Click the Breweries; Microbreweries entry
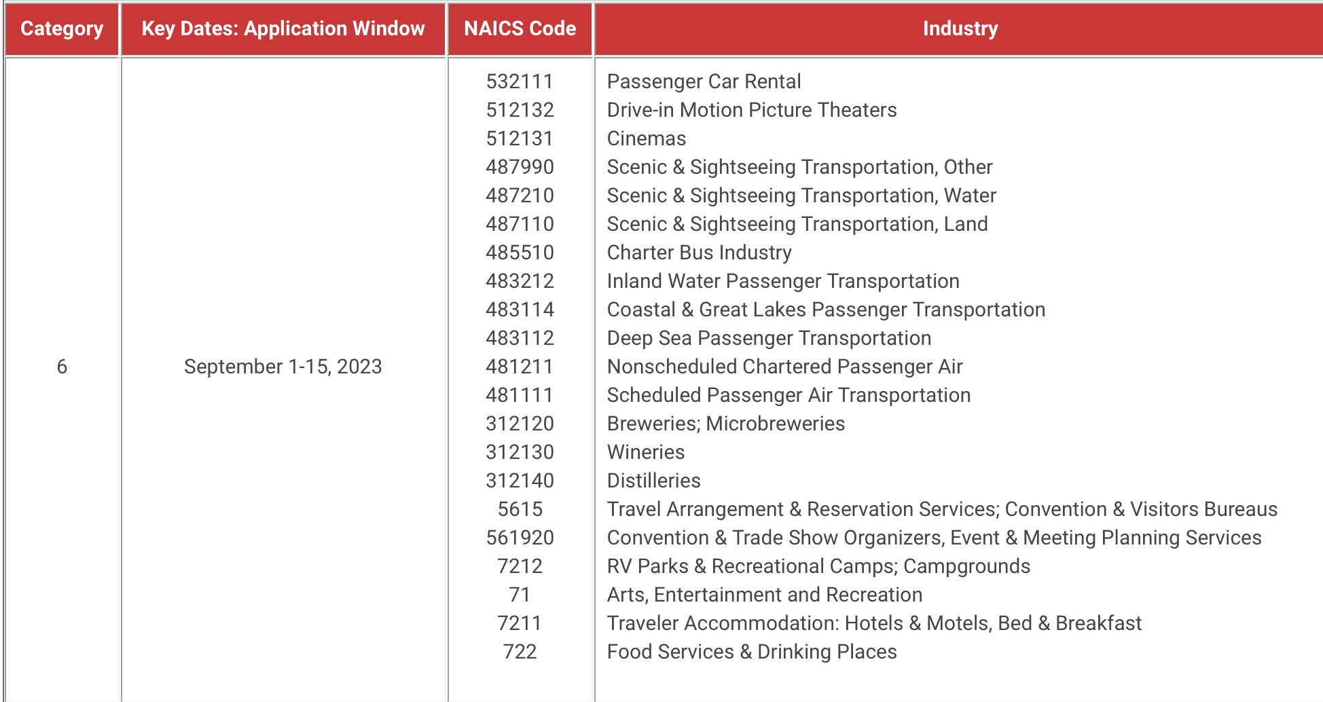 coord(725,424)
